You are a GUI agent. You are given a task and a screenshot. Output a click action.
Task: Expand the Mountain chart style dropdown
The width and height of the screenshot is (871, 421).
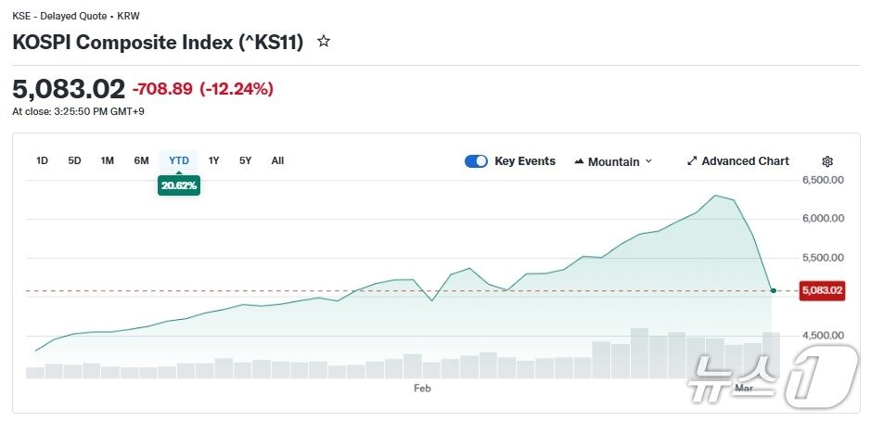pos(648,161)
